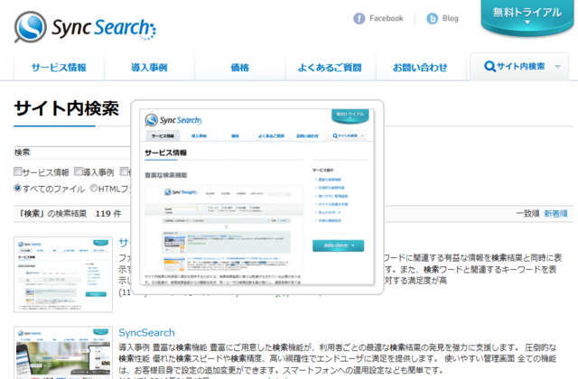Click the enlarged サービス情報 page preview popup
The width and height of the screenshot is (578, 379).
pos(257,194)
